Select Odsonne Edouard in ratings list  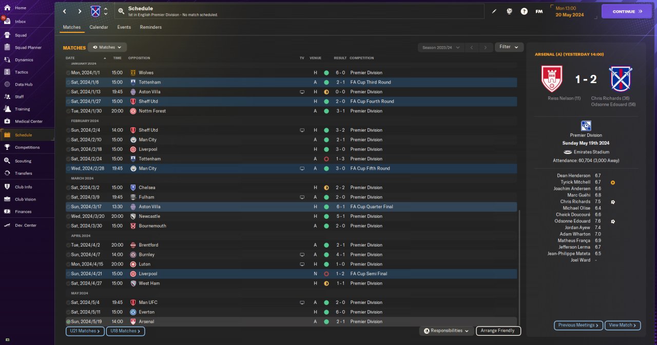[x=573, y=221]
